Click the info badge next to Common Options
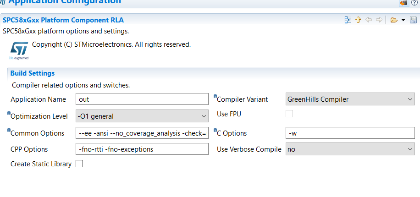The height and width of the screenshot is (197, 420). (x=9, y=131)
